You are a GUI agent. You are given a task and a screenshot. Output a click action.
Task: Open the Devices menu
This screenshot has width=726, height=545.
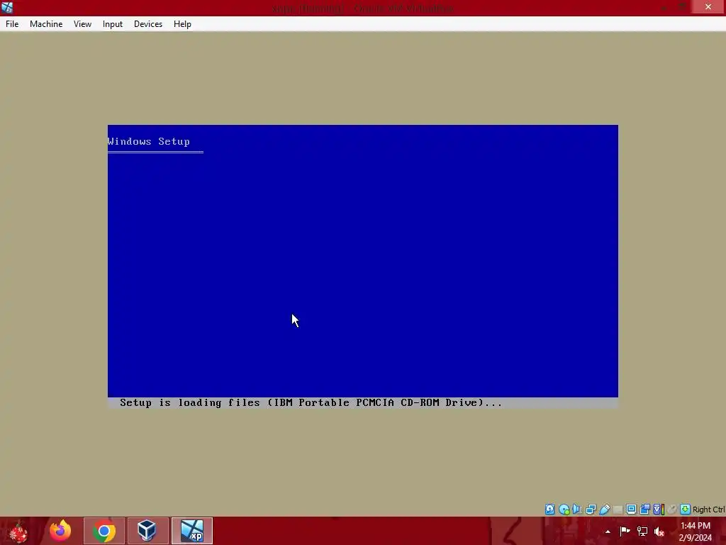coord(148,24)
